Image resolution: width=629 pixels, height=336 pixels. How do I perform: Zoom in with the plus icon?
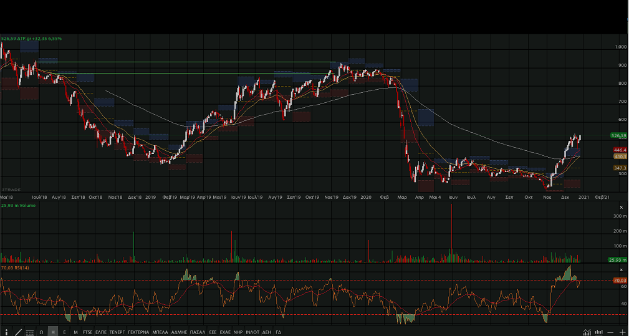click(x=622, y=332)
